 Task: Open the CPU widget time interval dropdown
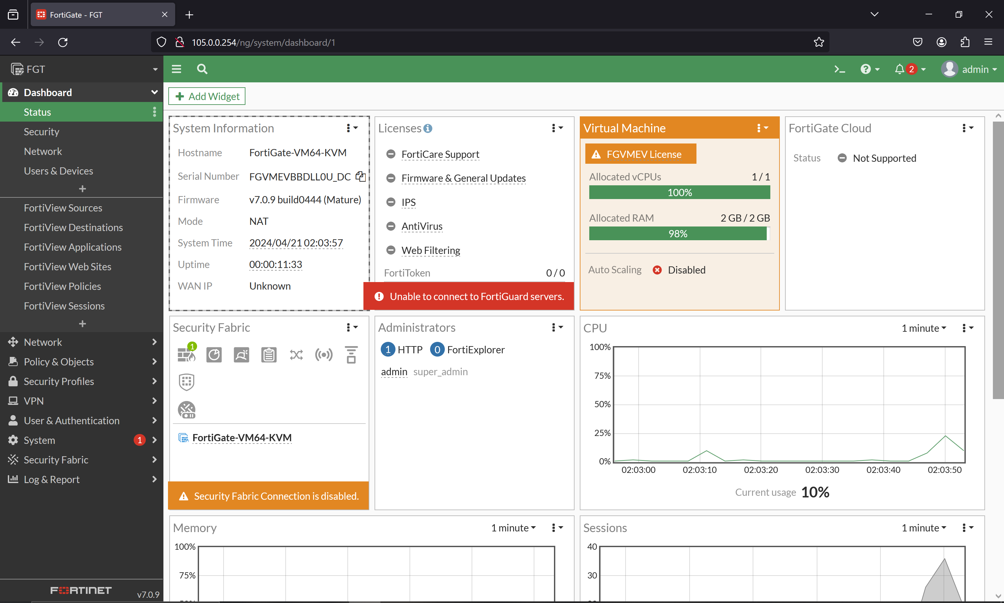click(924, 328)
